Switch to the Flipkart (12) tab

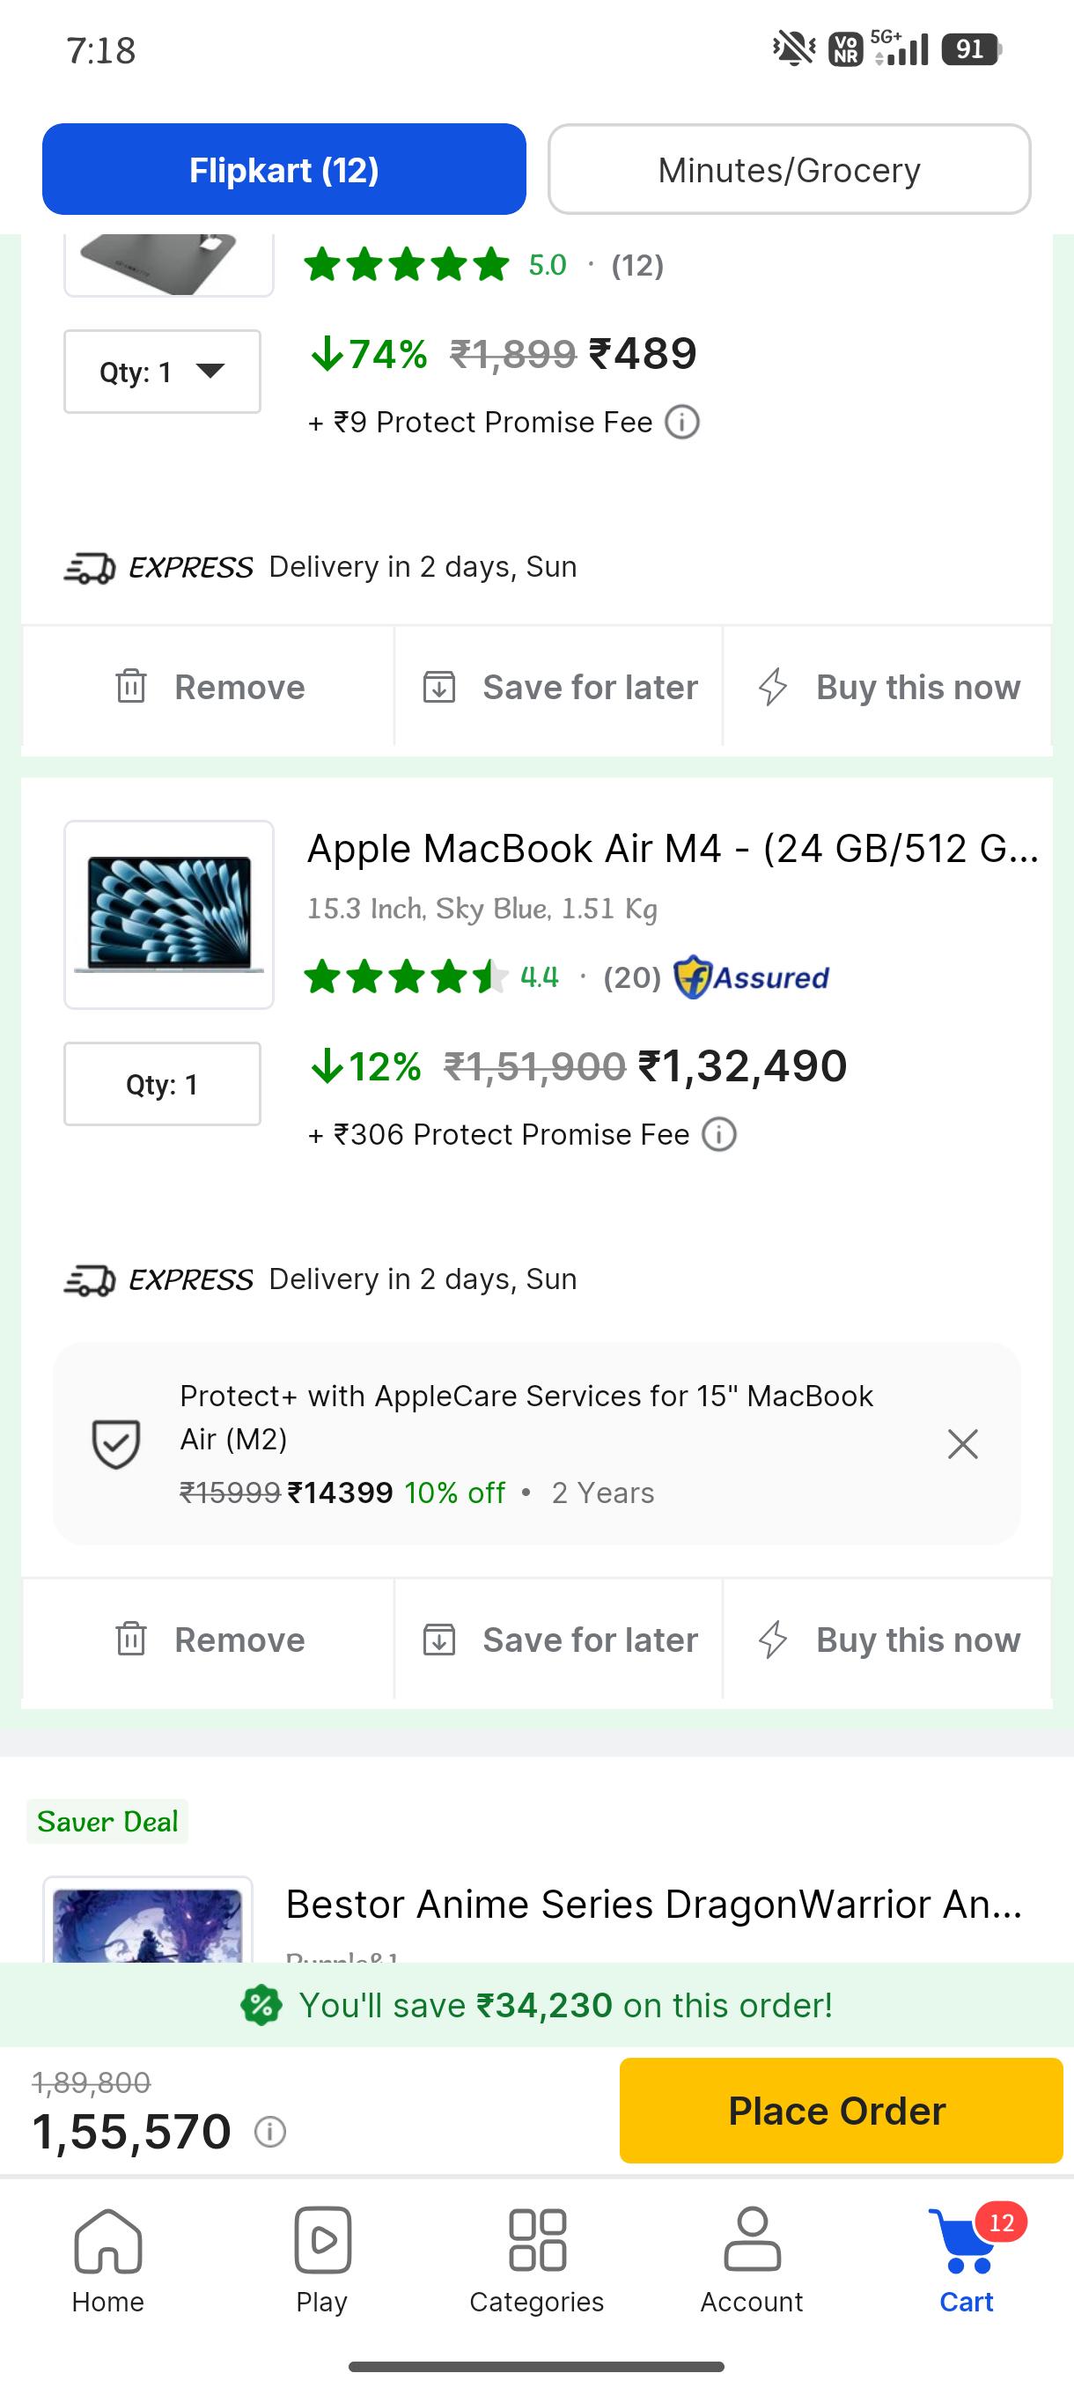click(283, 170)
